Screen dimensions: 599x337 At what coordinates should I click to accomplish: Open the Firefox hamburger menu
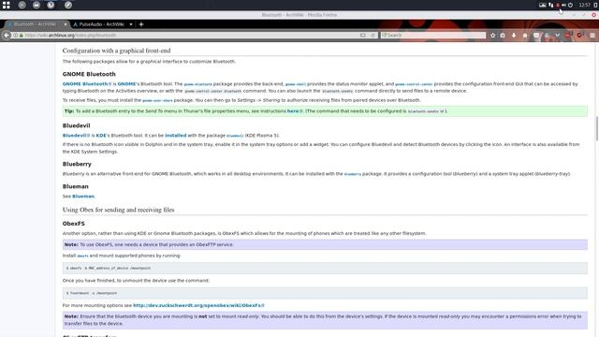pos(592,36)
